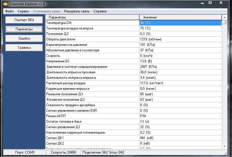
Task: Maximize the Chevrolet Explorer window
Action: click(x=210, y=3)
